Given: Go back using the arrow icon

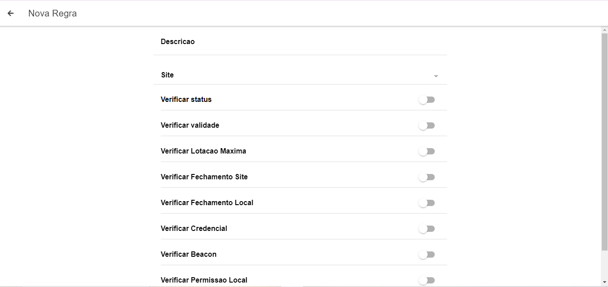Looking at the screenshot, I should 11,13.
